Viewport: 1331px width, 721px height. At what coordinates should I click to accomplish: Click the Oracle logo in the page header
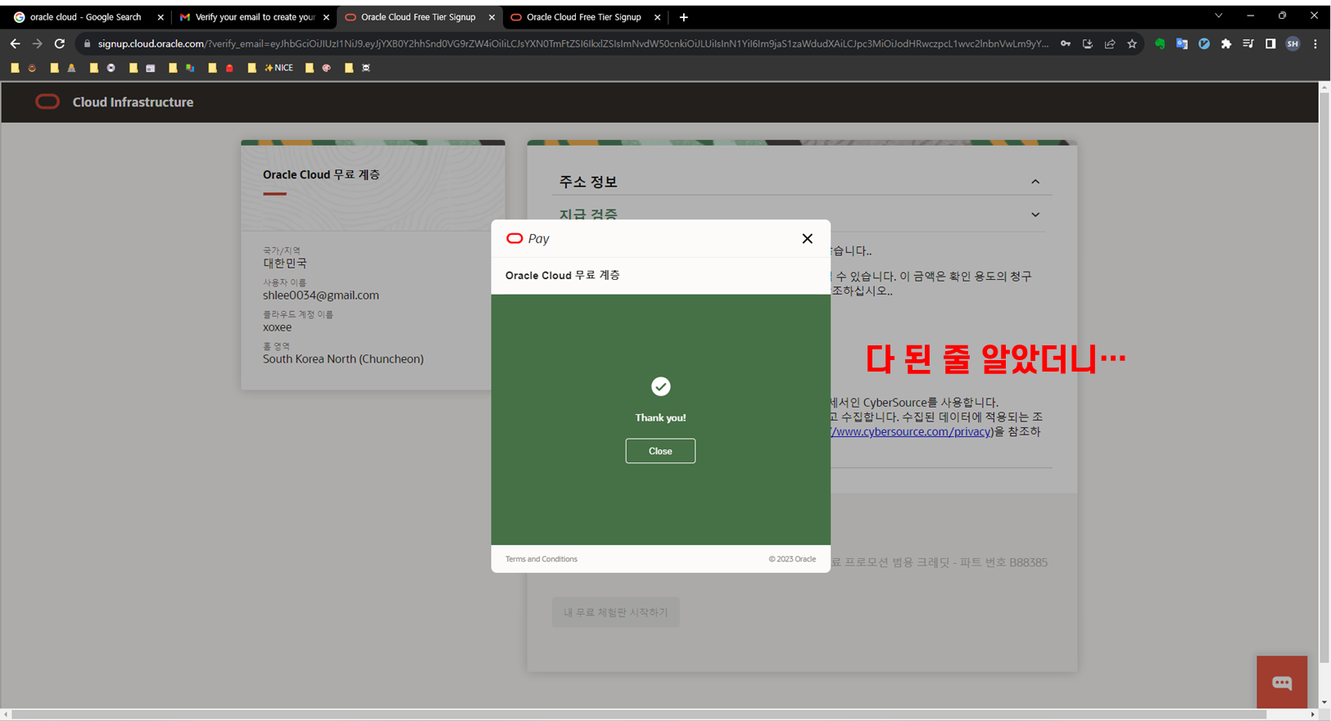[x=48, y=101]
